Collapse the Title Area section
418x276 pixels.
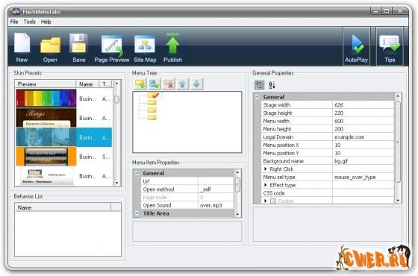point(137,213)
